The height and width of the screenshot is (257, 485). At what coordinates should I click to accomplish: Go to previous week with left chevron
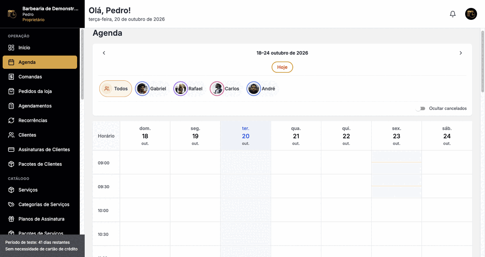click(104, 53)
